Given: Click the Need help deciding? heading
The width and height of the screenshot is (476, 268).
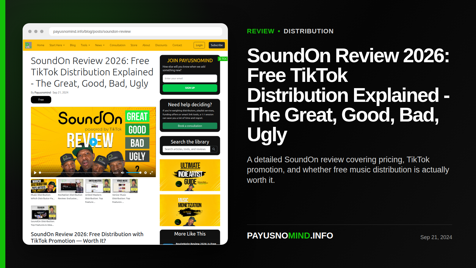Looking at the screenshot, I should (x=190, y=105).
